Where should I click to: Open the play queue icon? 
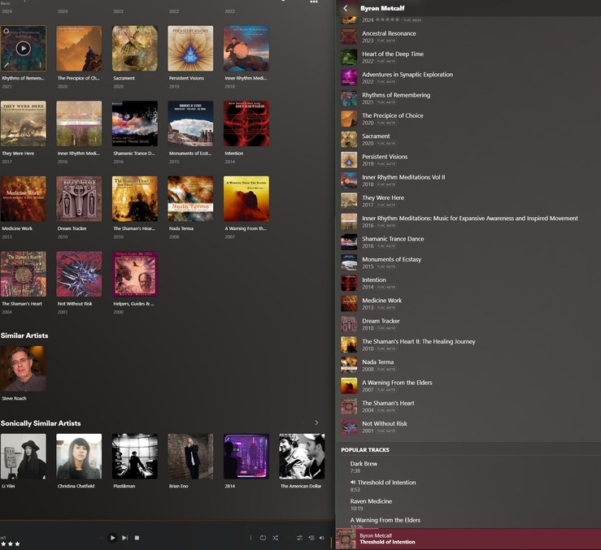(311, 538)
